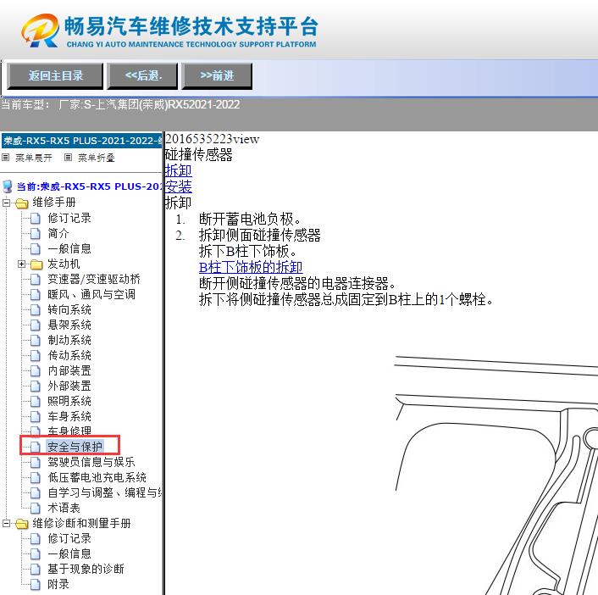The width and height of the screenshot is (598, 595).
Task: Open the 拆卸 anchor link
Action: pyautogui.click(x=178, y=170)
